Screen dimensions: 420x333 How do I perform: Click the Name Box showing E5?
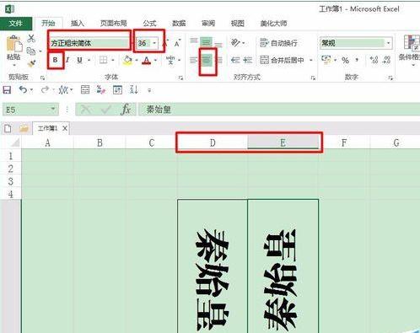(30, 110)
